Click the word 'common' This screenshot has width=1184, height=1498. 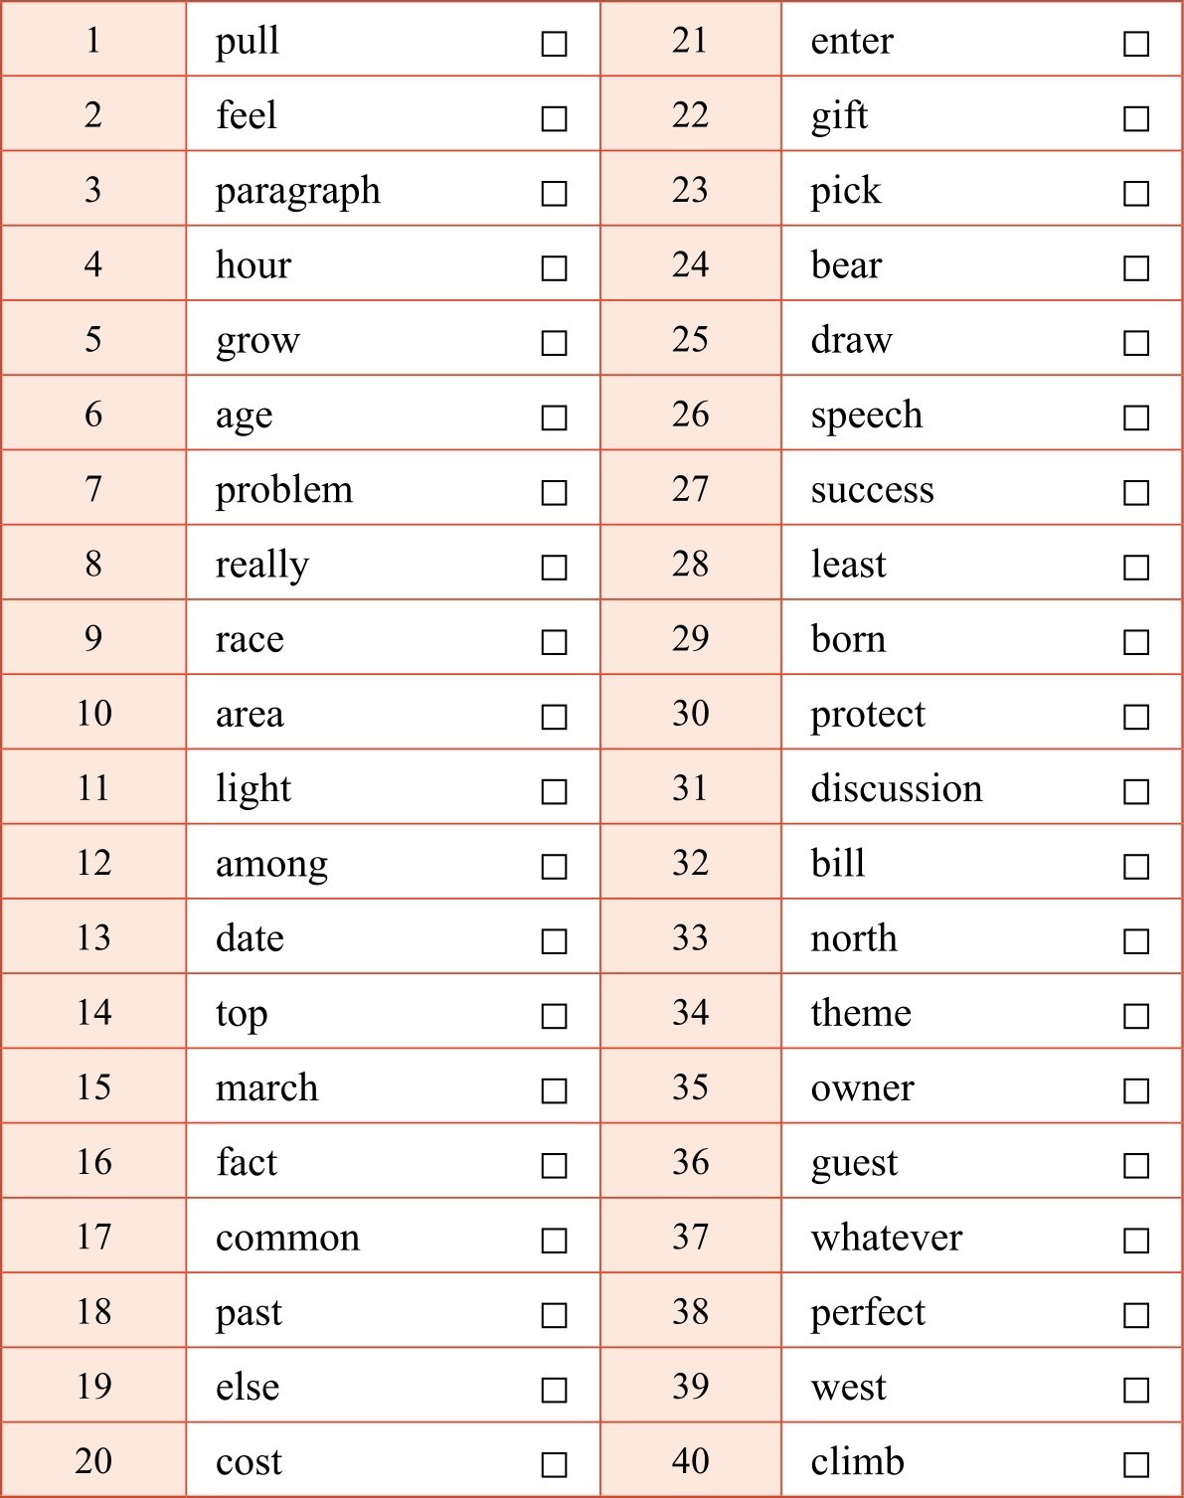coord(287,1238)
